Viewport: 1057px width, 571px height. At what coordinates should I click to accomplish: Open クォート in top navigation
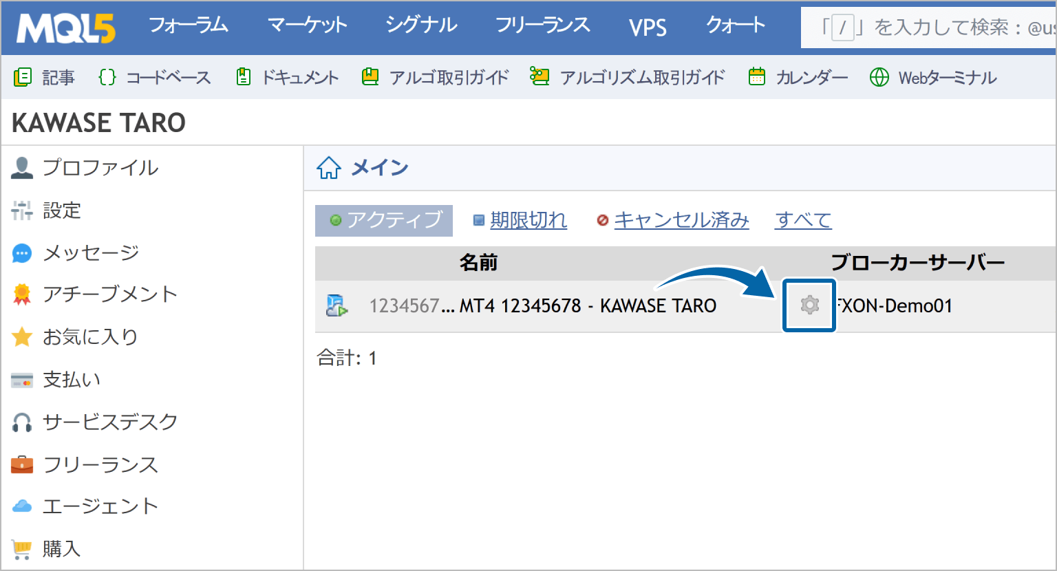(736, 25)
